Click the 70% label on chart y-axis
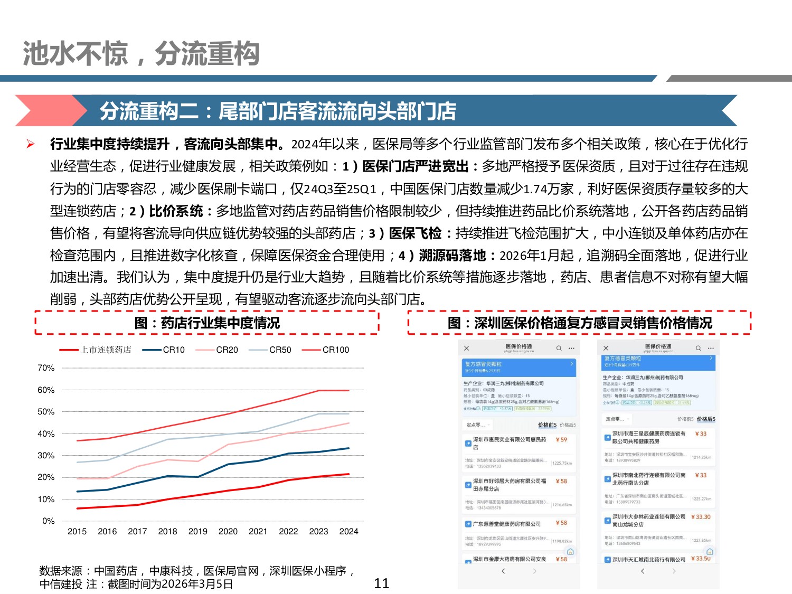 point(46,367)
